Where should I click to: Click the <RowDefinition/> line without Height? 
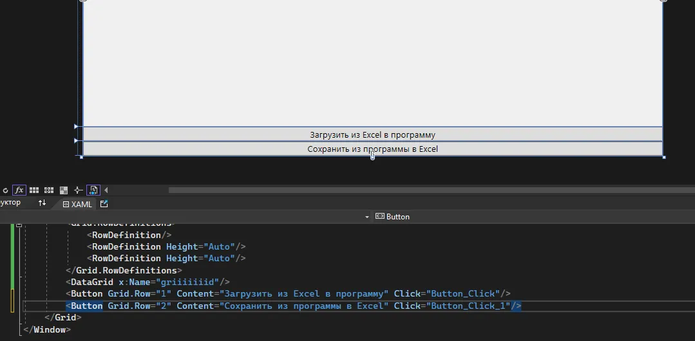tap(129, 235)
